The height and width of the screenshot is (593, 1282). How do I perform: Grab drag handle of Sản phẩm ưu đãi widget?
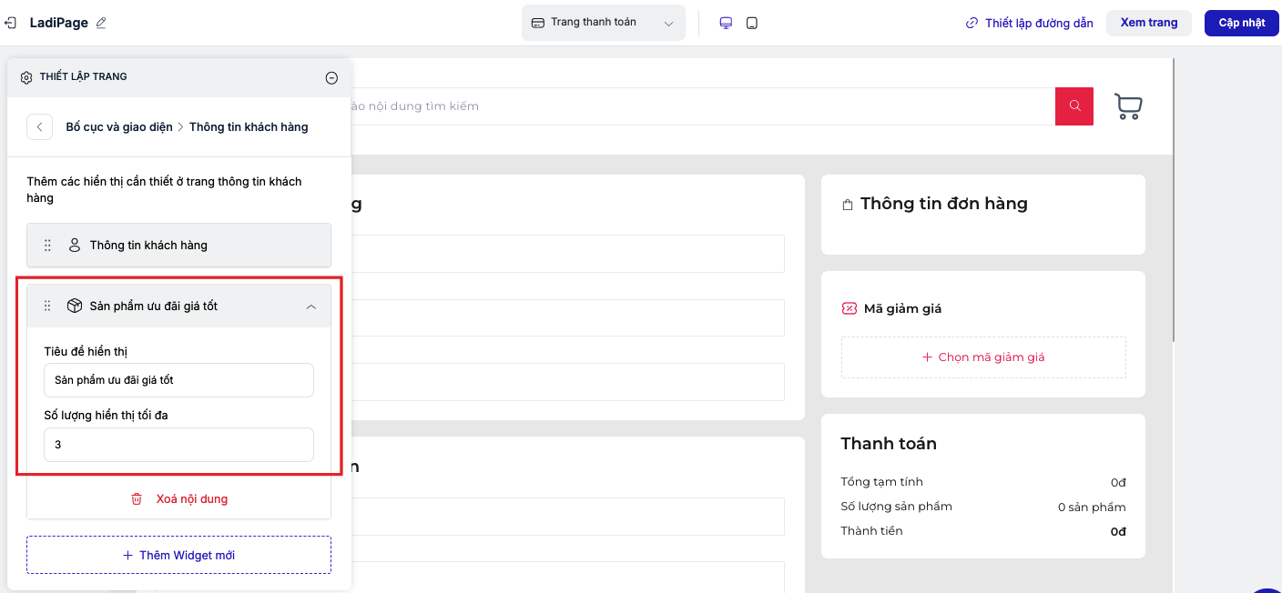47,307
